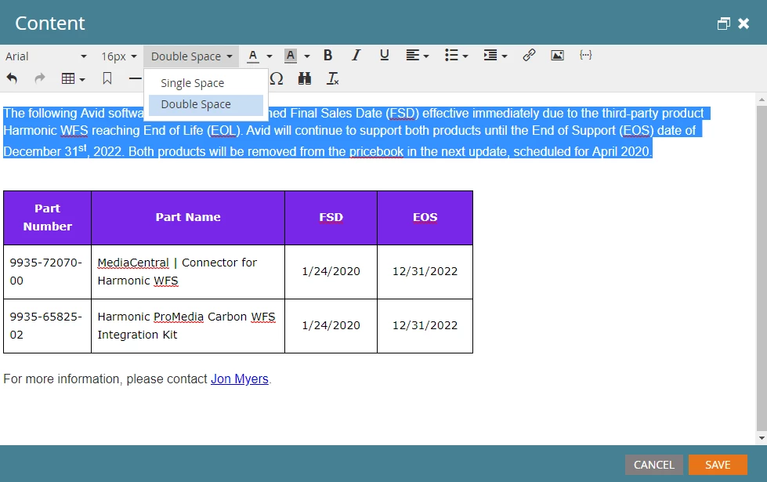Screen dimensions: 767x482
Task: Click the scrollbar down arrow
Action: coord(762,438)
